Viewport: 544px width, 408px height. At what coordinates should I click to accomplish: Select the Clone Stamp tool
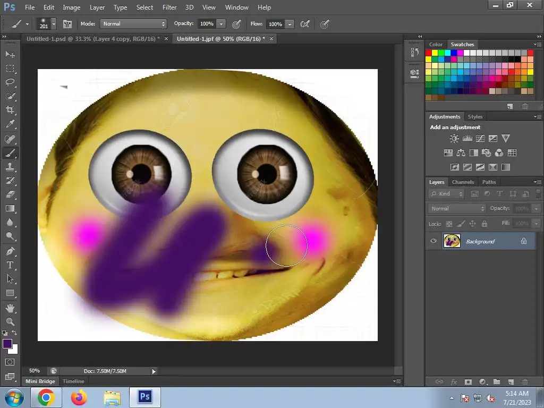(x=10, y=167)
